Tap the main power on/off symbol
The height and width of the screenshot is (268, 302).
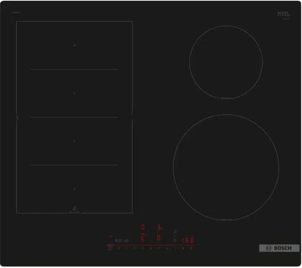tap(110, 248)
